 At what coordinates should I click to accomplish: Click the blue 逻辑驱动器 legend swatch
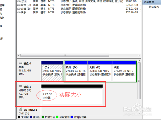click(72, 117)
